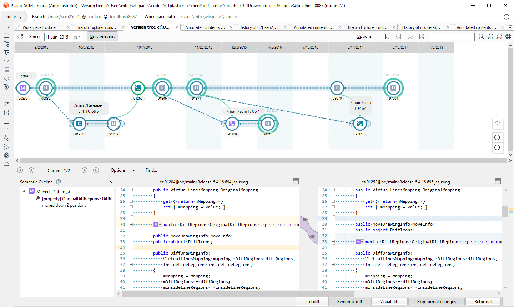Copy the Semantic Outline via clipboard icon
514x307 pixels.
59,182
